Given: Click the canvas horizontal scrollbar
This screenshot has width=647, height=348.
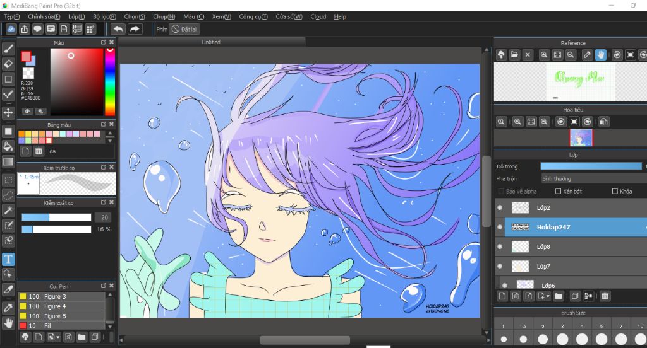Looking at the screenshot, I should pos(305,340).
